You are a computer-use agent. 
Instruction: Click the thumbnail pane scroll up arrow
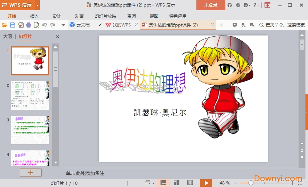(55, 47)
